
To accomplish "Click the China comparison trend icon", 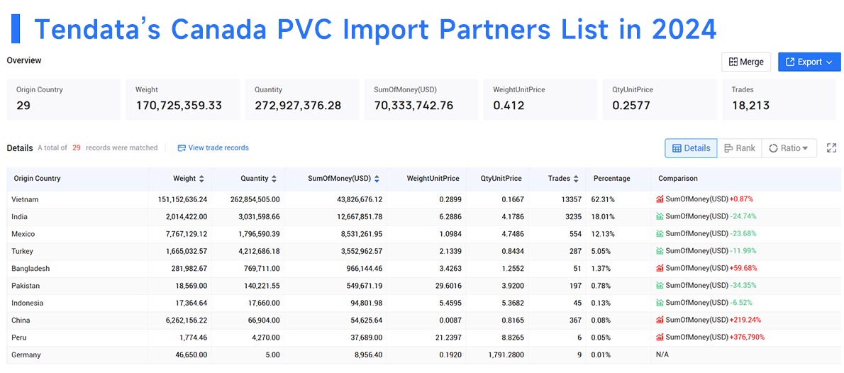I will (660, 320).
